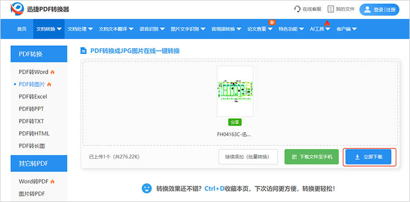Screen dimensions: 410x202
Task: Expand the 文档处理 dropdown arrow
Action: [x=90, y=29]
